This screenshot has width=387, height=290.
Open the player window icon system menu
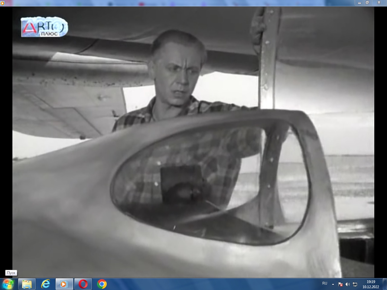(x=2, y=3)
